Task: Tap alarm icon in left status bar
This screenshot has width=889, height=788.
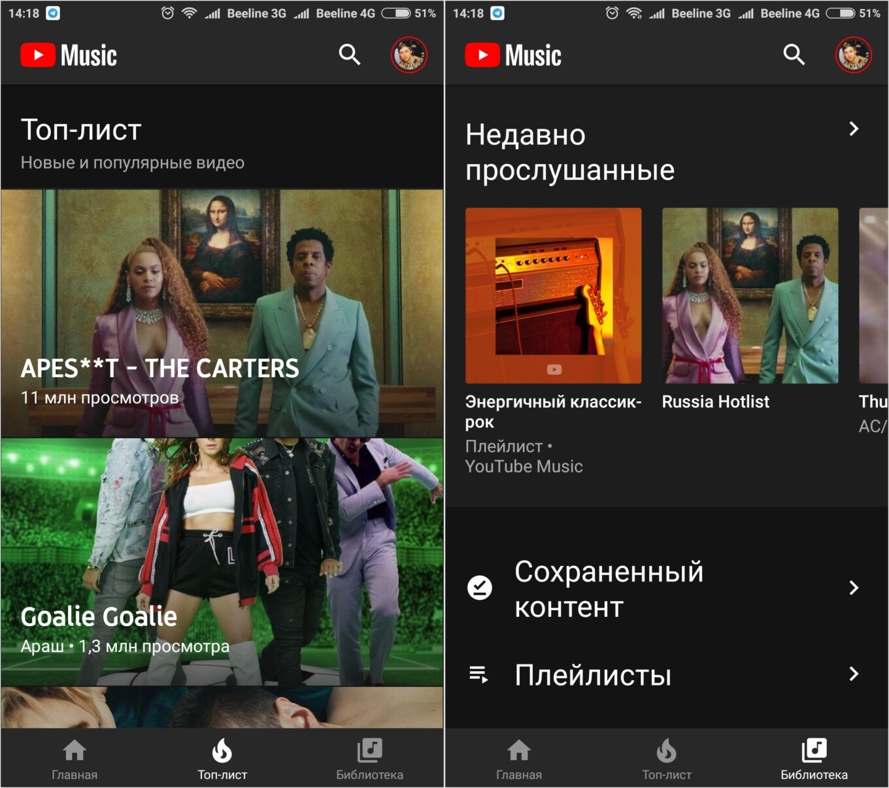Action: (167, 13)
